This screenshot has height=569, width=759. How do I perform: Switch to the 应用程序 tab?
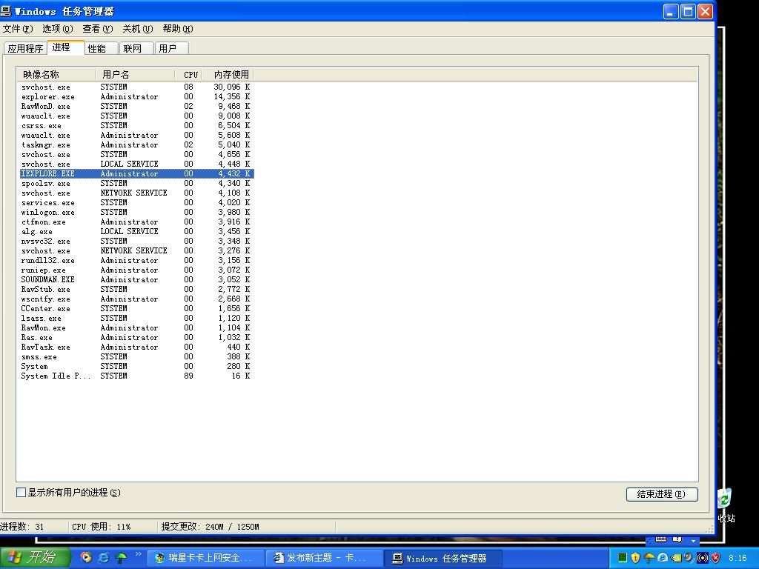pyautogui.click(x=25, y=48)
